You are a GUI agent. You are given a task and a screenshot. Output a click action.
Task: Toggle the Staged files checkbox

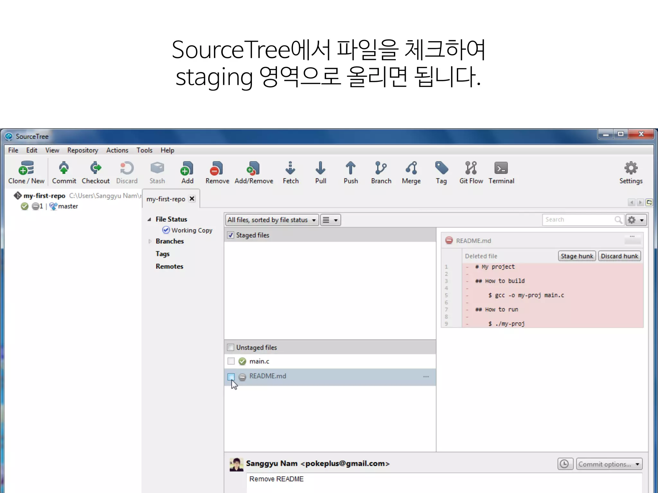coord(230,235)
